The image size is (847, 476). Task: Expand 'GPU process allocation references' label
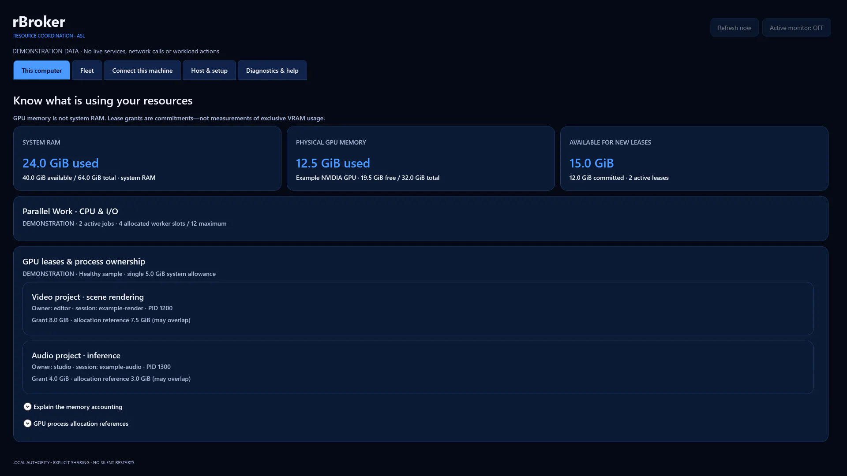tap(81, 424)
